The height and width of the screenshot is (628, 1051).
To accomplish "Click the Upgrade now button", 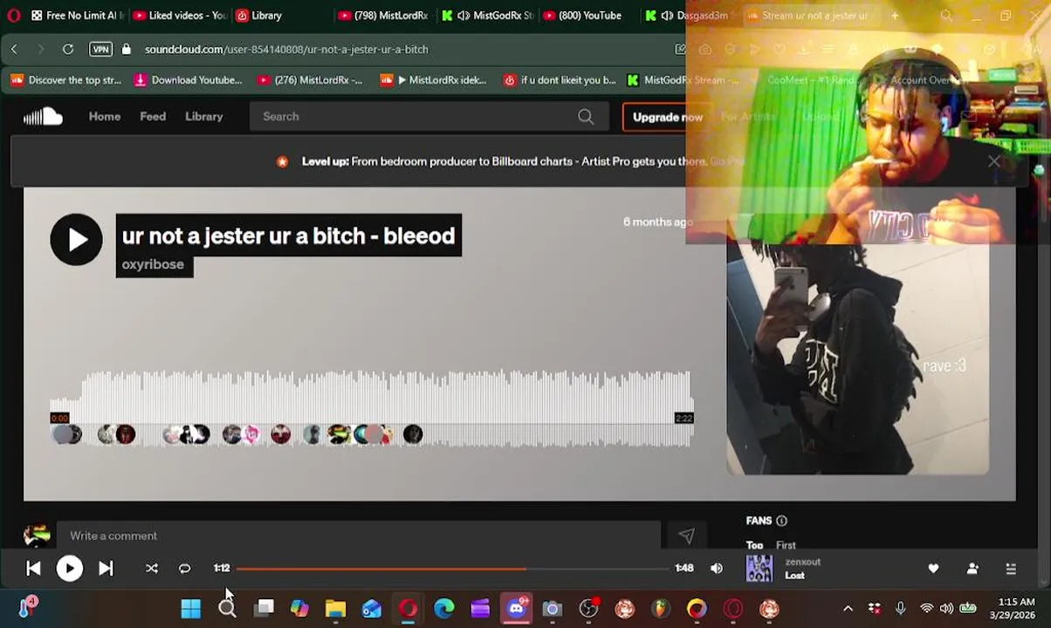I will (x=667, y=117).
